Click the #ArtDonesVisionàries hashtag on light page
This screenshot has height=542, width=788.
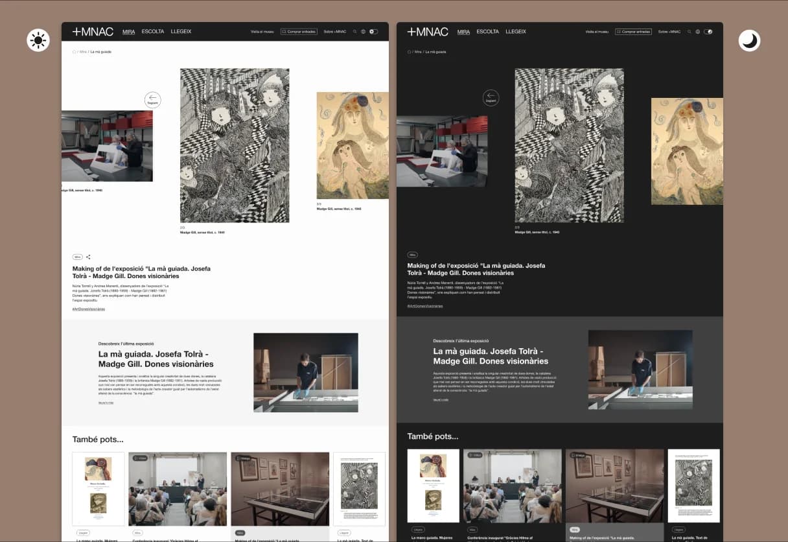[x=89, y=309]
